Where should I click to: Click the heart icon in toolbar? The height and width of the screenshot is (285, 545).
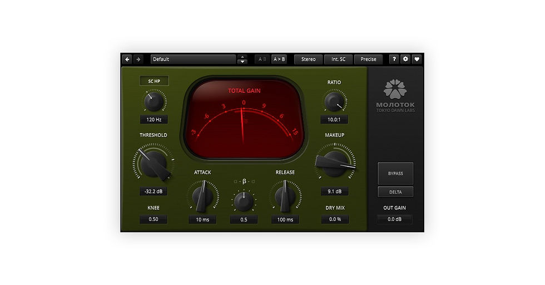pyautogui.click(x=417, y=59)
